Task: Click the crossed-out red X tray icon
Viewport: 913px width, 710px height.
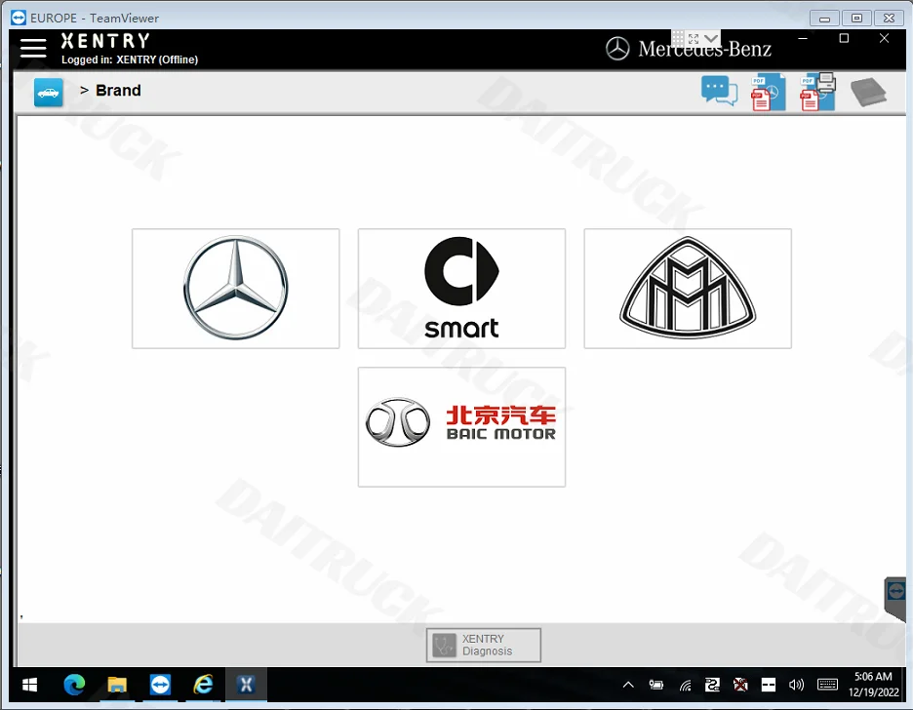Action: click(740, 685)
